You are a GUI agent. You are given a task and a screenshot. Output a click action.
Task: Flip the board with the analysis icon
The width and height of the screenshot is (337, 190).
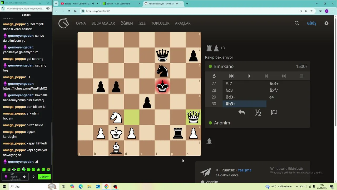point(214,76)
